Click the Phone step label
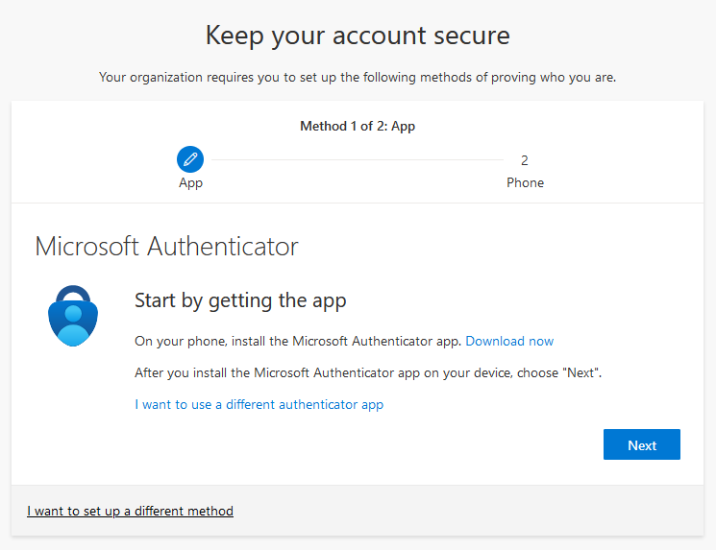This screenshot has height=550, width=716. pyautogui.click(x=525, y=183)
